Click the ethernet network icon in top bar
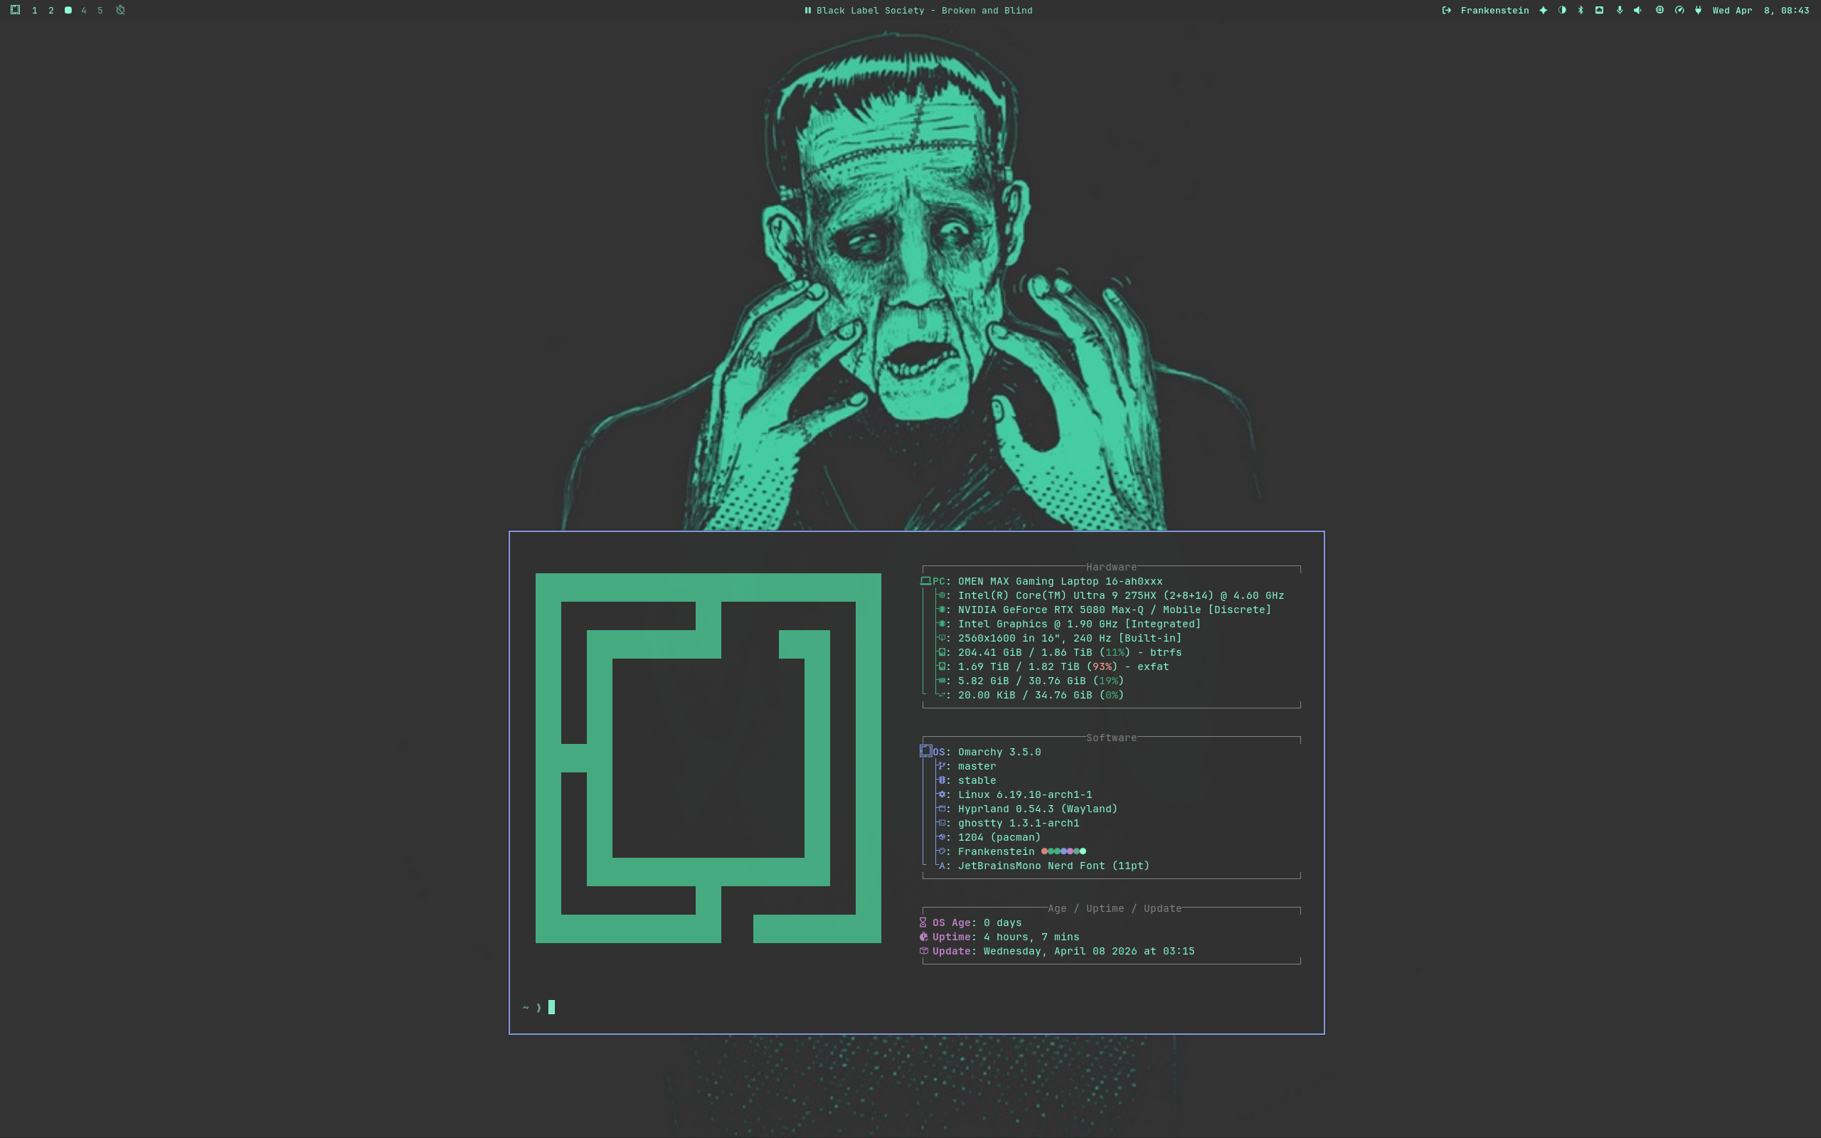Image resolution: width=1821 pixels, height=1138 pixels. click(1599, 11)
